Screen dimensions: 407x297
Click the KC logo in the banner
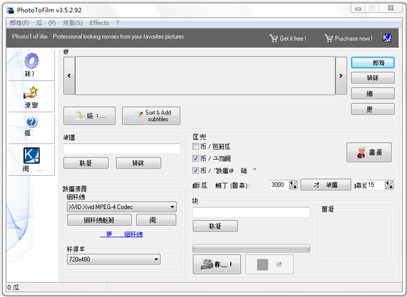tap(387, 38)
